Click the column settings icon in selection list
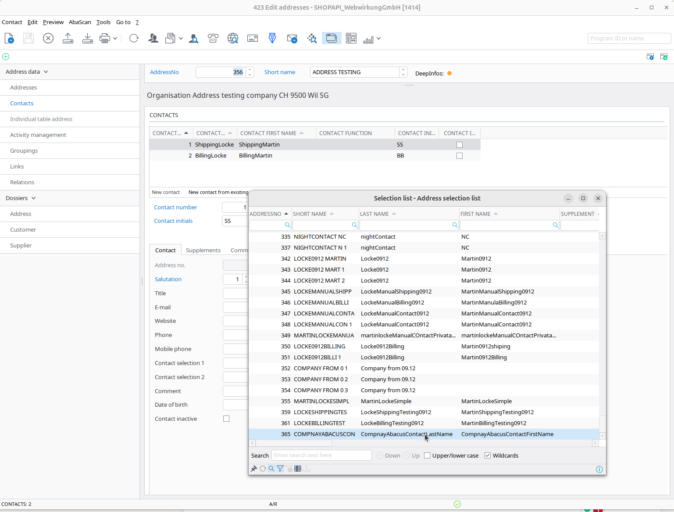This screenshot has height=512, width=674. (x=298, y=469)
